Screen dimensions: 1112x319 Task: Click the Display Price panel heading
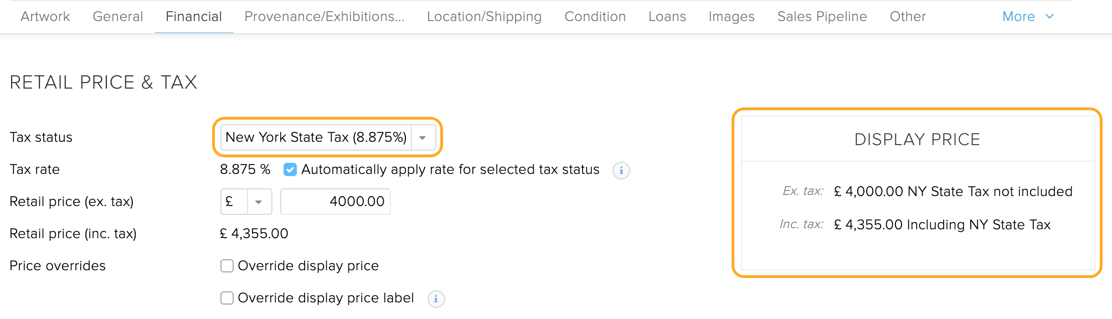click(x=917, y=140)
